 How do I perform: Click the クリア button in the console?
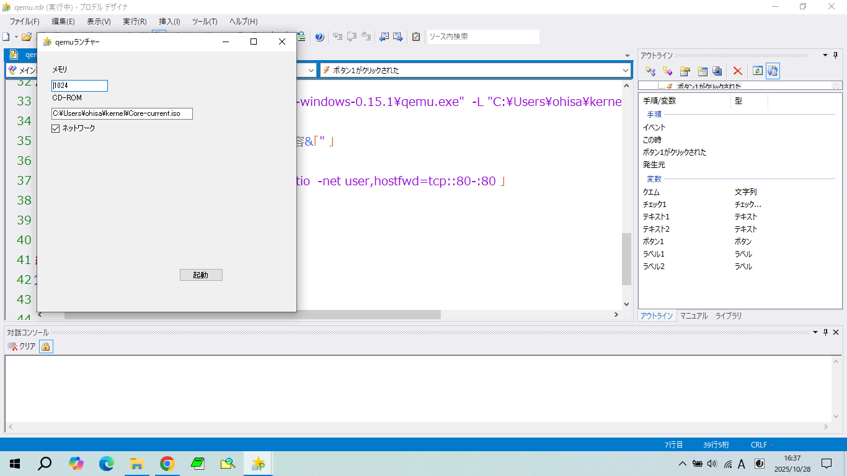coord(22,346)
